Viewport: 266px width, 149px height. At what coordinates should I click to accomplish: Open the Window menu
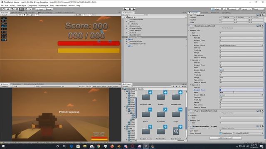(71, 5)
